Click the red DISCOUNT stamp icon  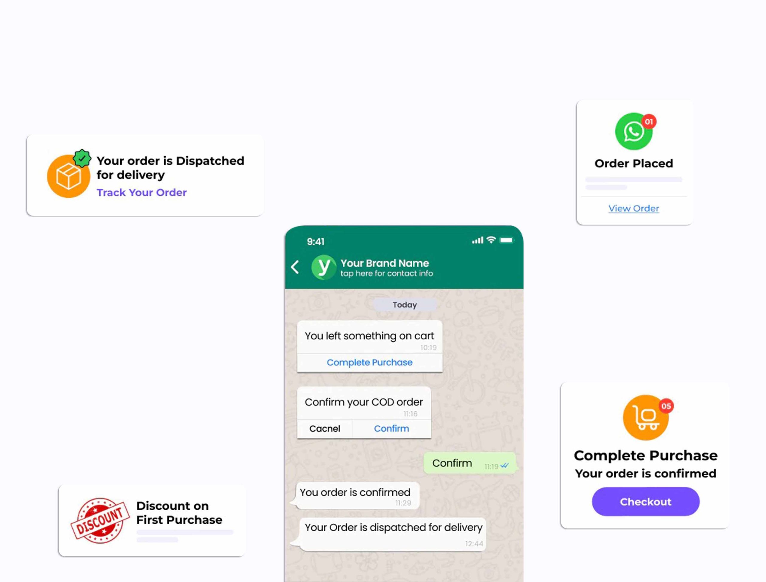(100, 520)
